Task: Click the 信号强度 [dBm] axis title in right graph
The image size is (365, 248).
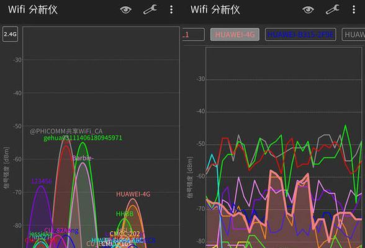Action: [x=190, y=177]
